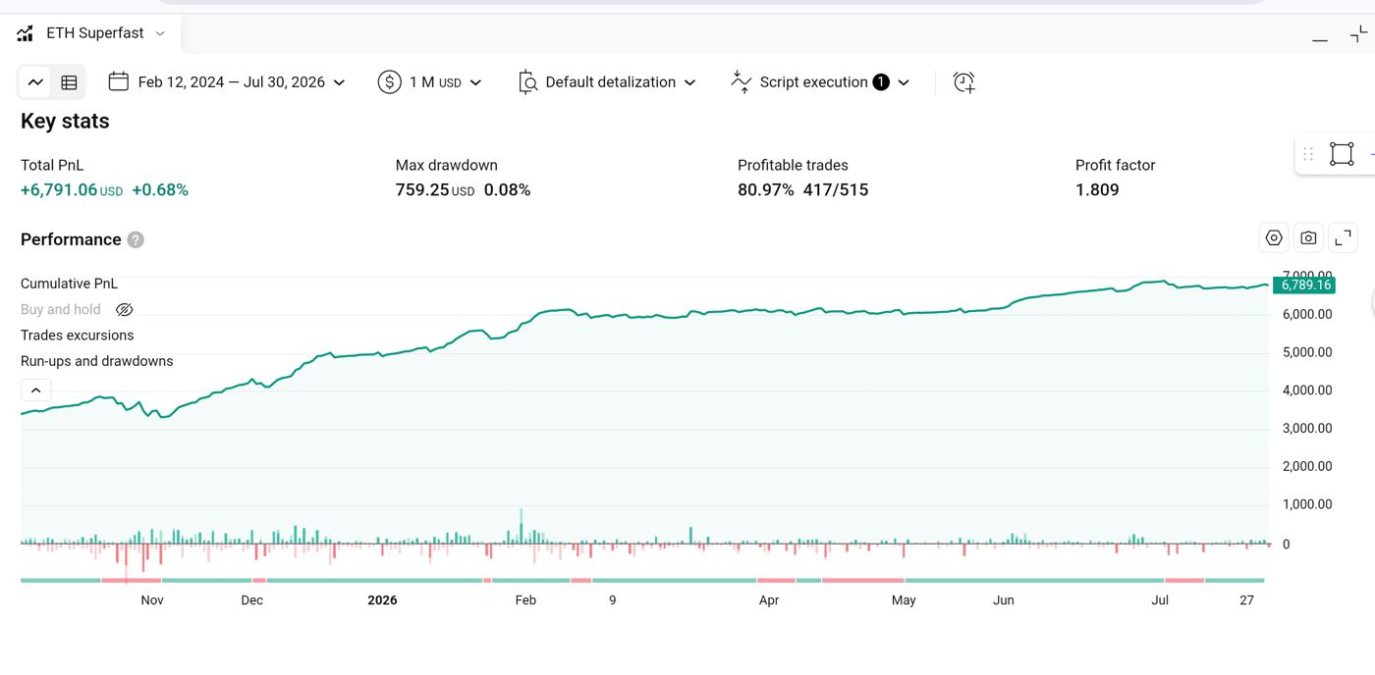Click the Feb label on the time axis
Image resolution: width=1375 pixels, height=675 pixels.
pos(525,600)
